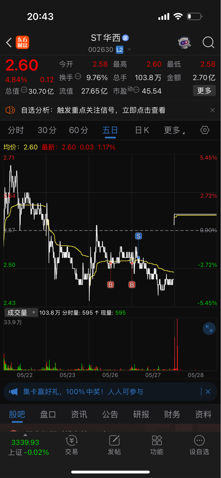This screenshot has height=478, width=221.
Task: Expand chart to fullscreen icon
Action: [x=209, y=329]
